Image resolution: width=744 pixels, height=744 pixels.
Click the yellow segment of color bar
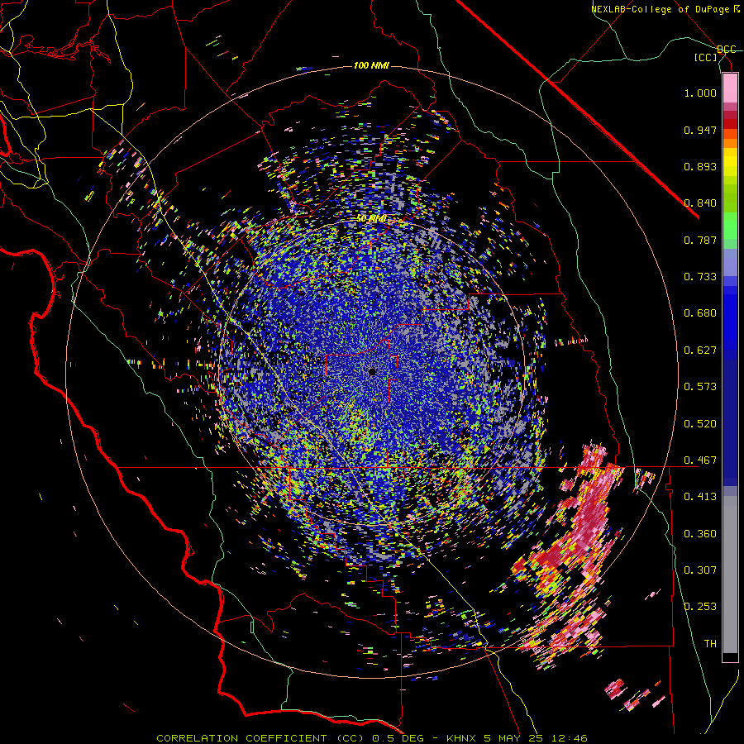[x=730, y=162]
